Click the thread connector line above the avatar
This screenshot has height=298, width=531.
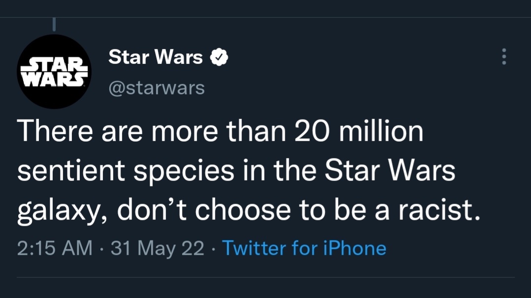[x=54, y=23]
